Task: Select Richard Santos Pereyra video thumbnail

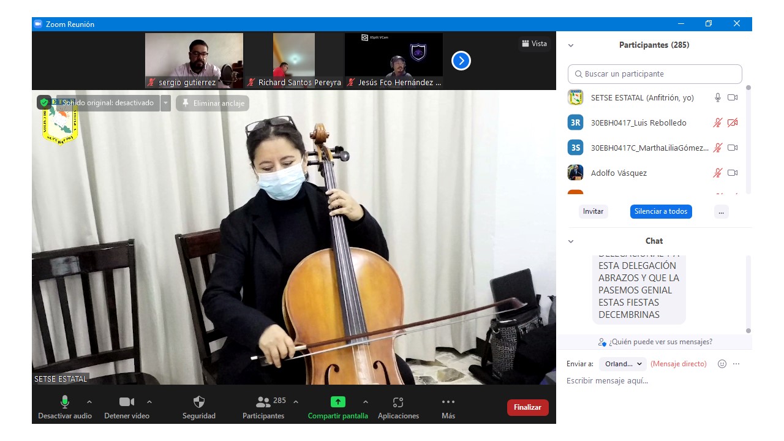Action: (294, 61)
